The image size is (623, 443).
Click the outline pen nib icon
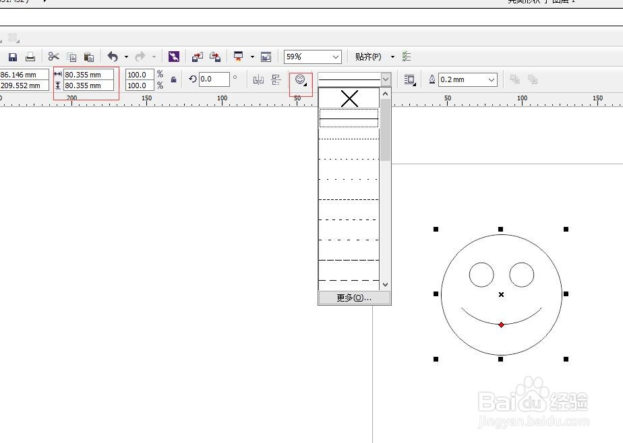point(432,79)
